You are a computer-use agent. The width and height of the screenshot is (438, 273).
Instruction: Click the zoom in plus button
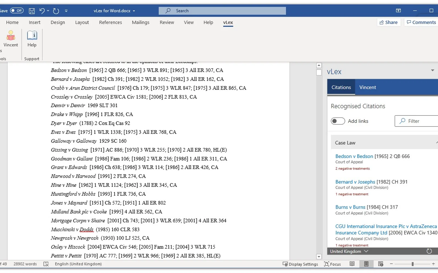click(x=433, y=264)
